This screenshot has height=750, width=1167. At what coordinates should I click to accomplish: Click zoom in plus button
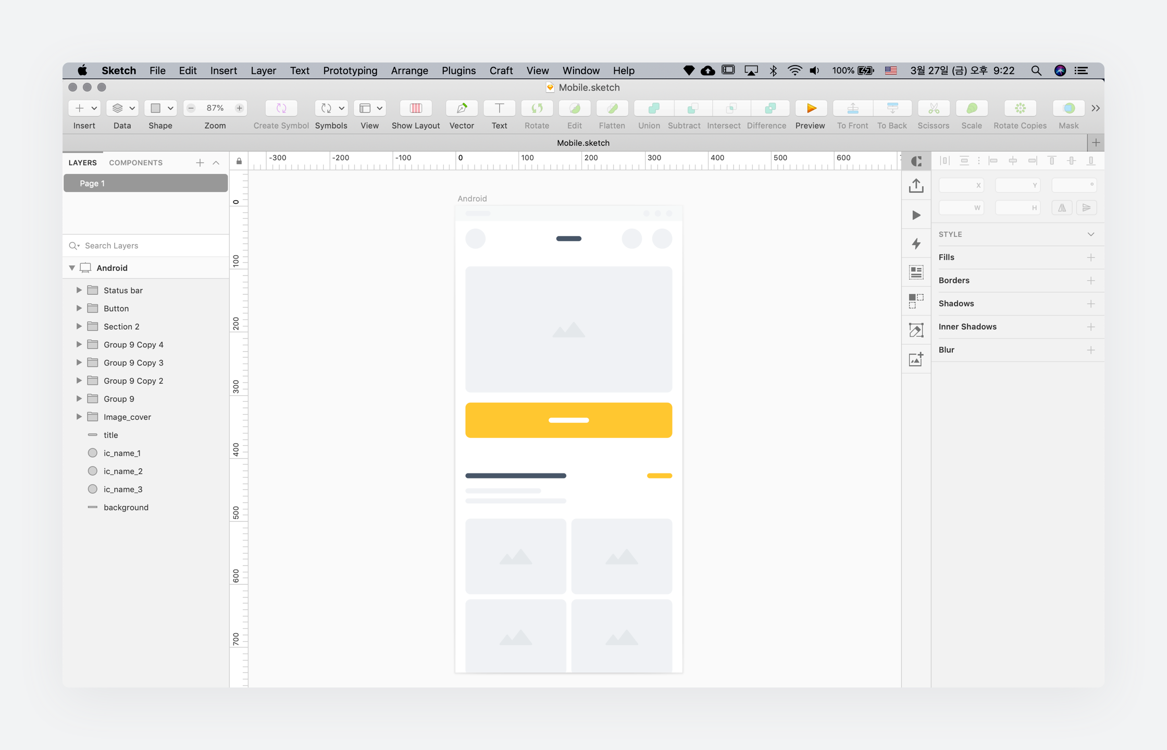pyautogui.click(x=239, y=108)
